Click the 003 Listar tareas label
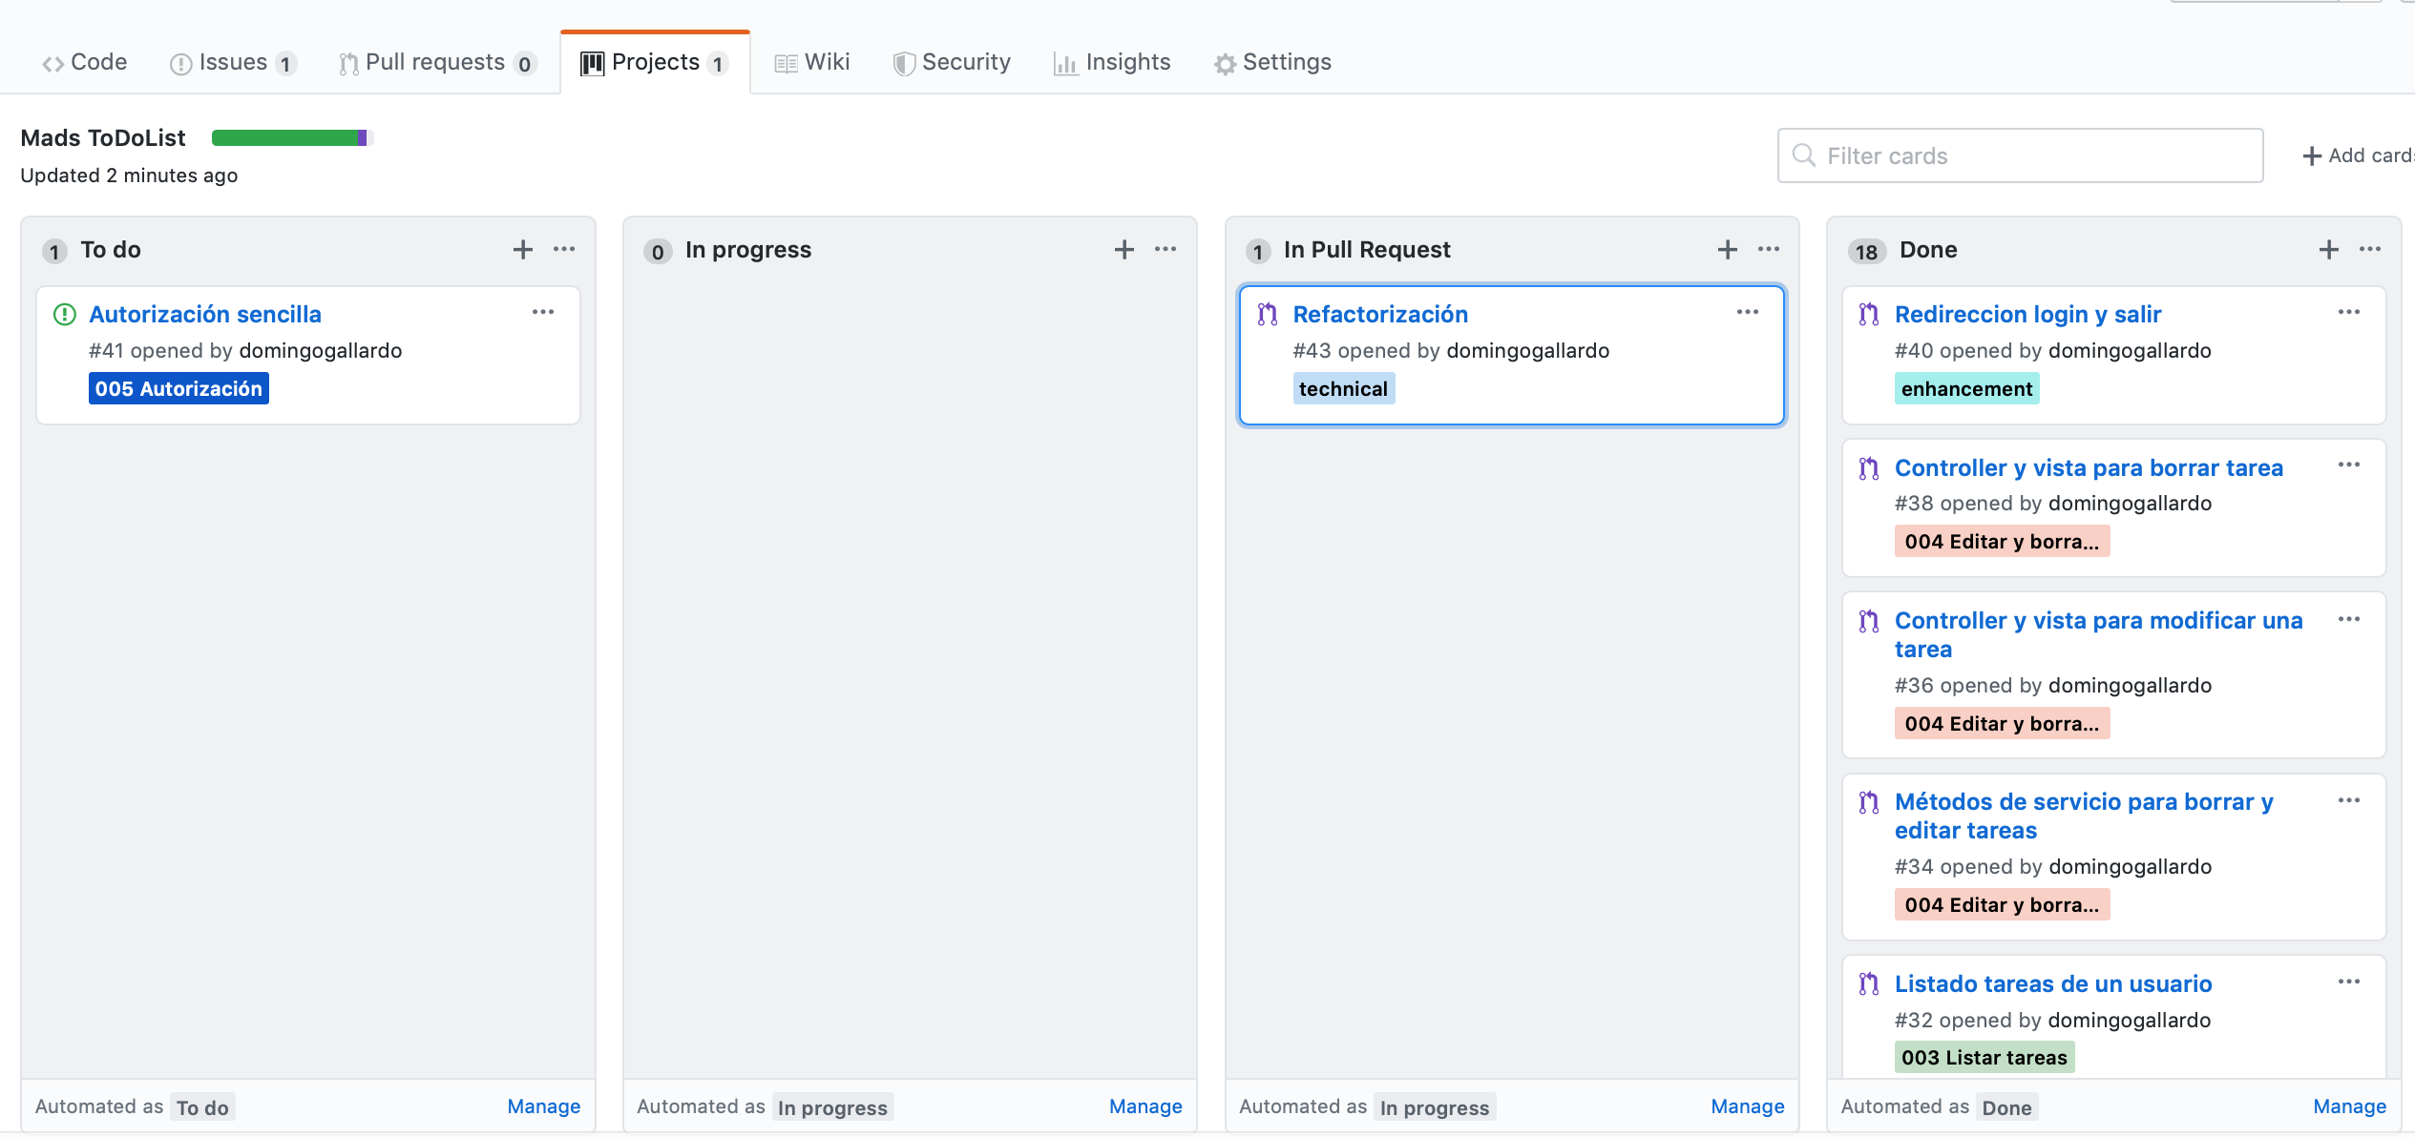 point(1984,1058)
